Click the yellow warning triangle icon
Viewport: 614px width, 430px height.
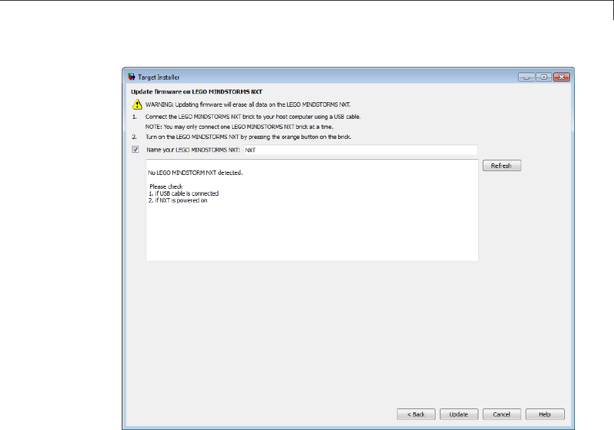tap(137, 104)
